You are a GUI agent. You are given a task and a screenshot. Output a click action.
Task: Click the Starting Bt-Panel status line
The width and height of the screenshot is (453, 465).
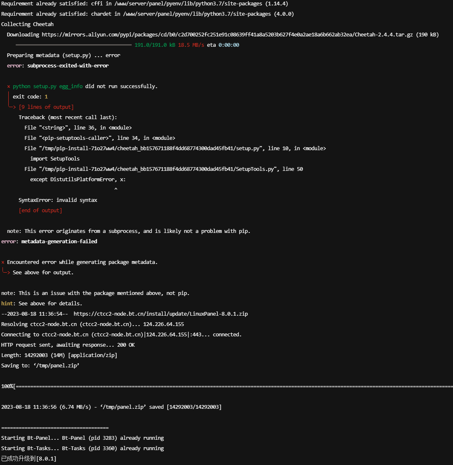tap(82, 438)
